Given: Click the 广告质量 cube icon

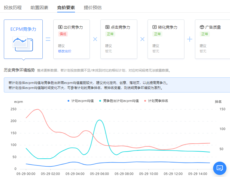Looking at the screenshot, I should [202, 27].
